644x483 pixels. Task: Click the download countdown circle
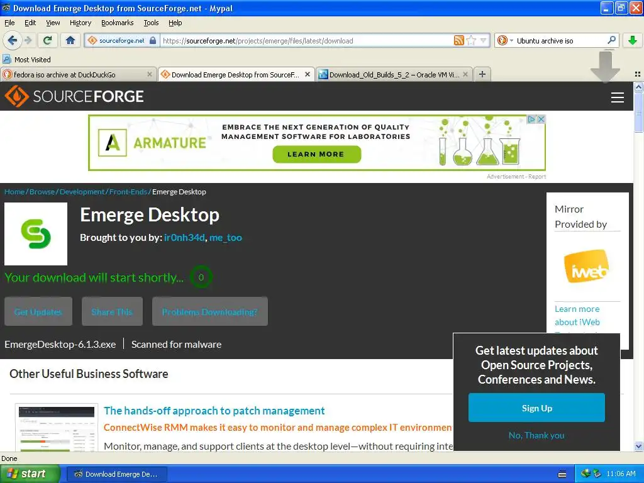201,277
